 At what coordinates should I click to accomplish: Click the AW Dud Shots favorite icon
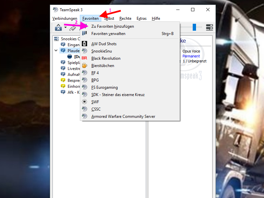pos(84,44)
